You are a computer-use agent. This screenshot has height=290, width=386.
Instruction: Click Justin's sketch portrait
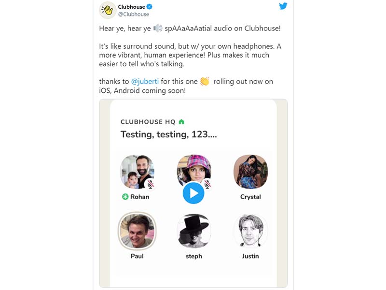click(x=250, y=231)
